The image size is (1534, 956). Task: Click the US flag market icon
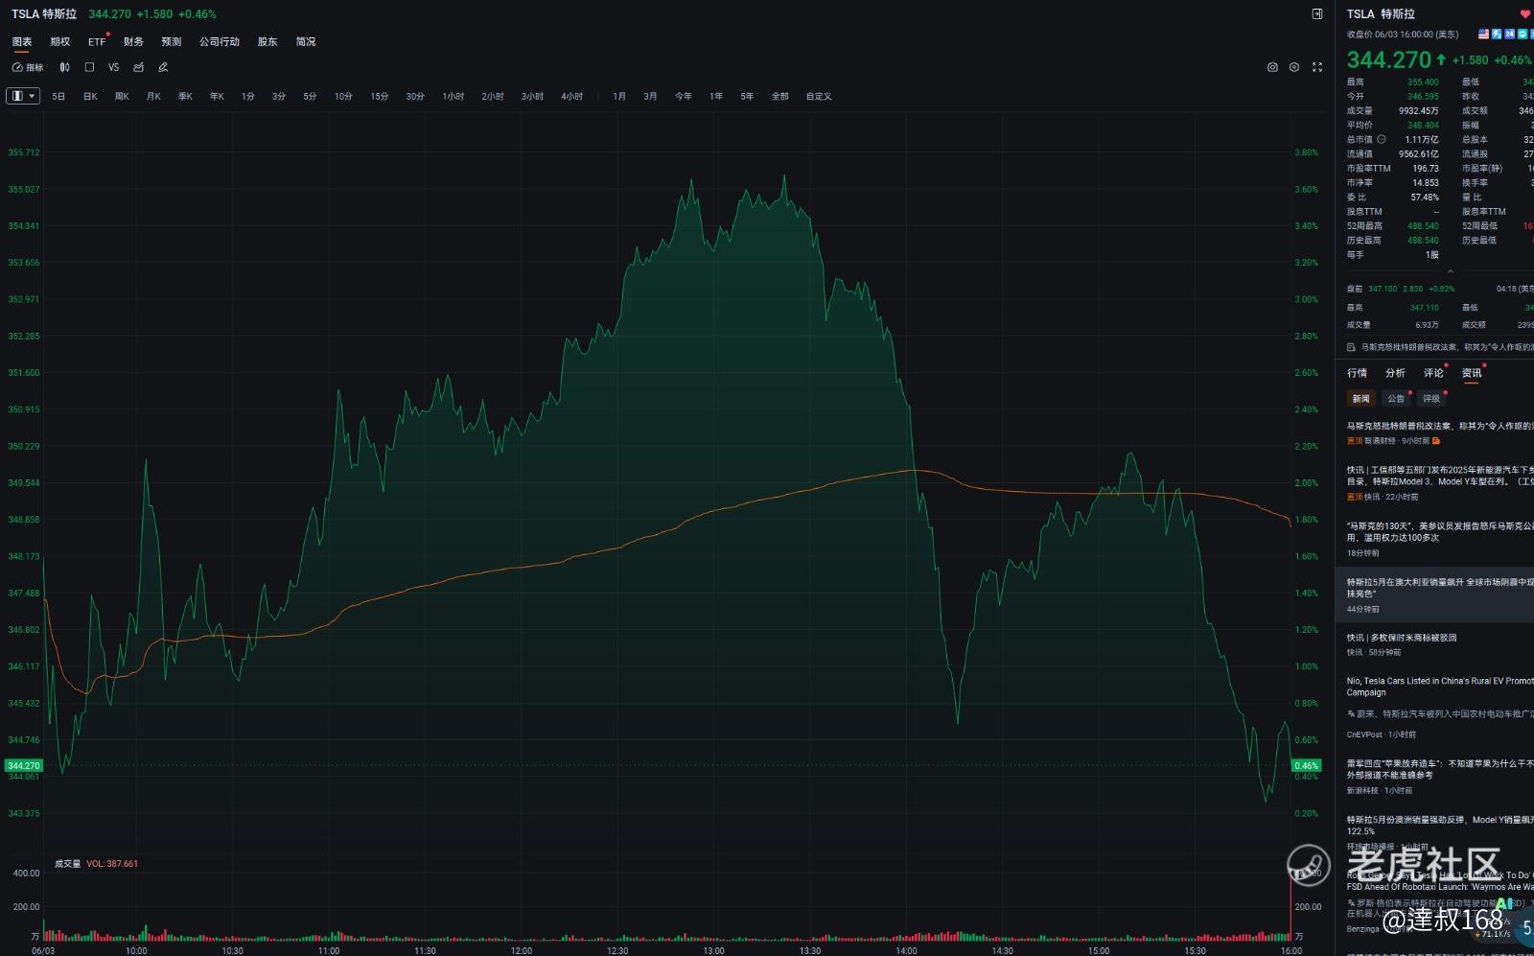[x=1483, y=34]
